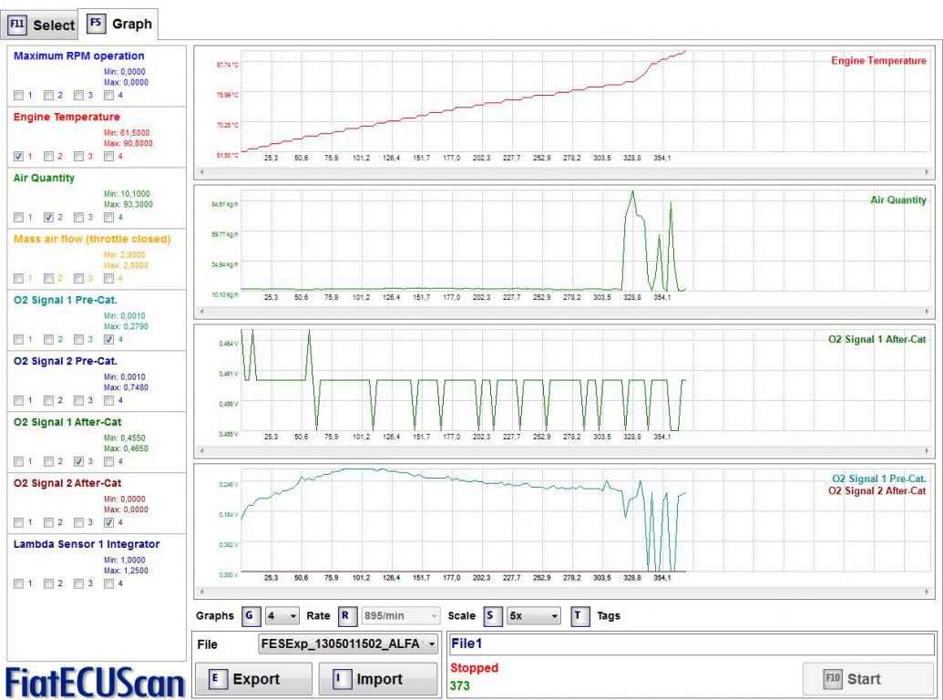
Task: Click the Mass air flow (throttle closed) label
Action: point(92,239)
